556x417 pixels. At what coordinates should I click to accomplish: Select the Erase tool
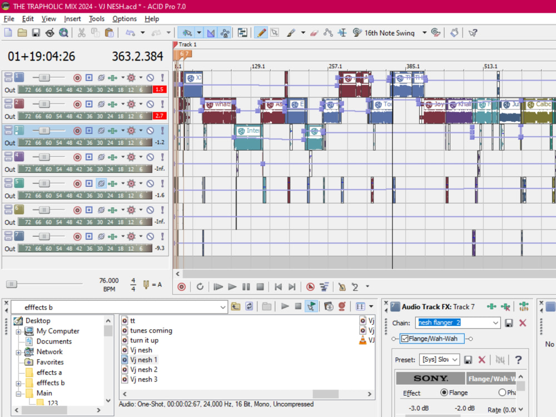click(314, 33)
